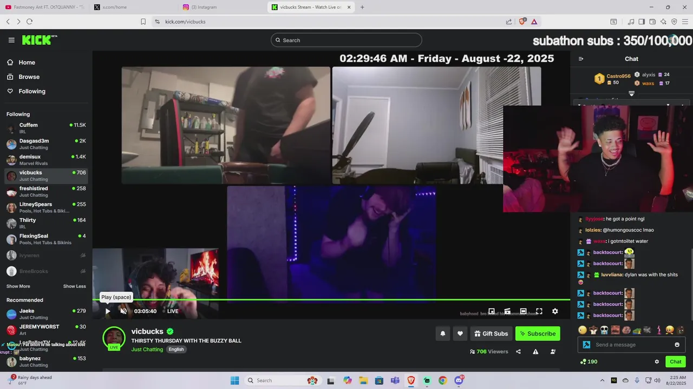Open the Kick hamburger sidebar menu
This screenshot has height=389, width=693.
coord(11,40)
